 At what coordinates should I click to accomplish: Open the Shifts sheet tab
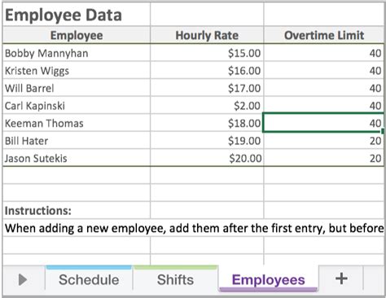[175, 279]
